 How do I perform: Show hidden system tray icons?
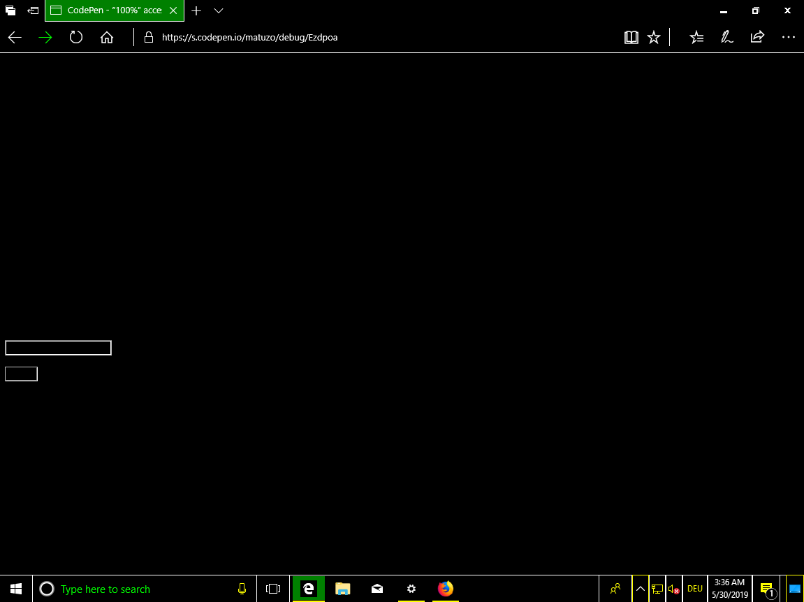click(x=641, y=589)
